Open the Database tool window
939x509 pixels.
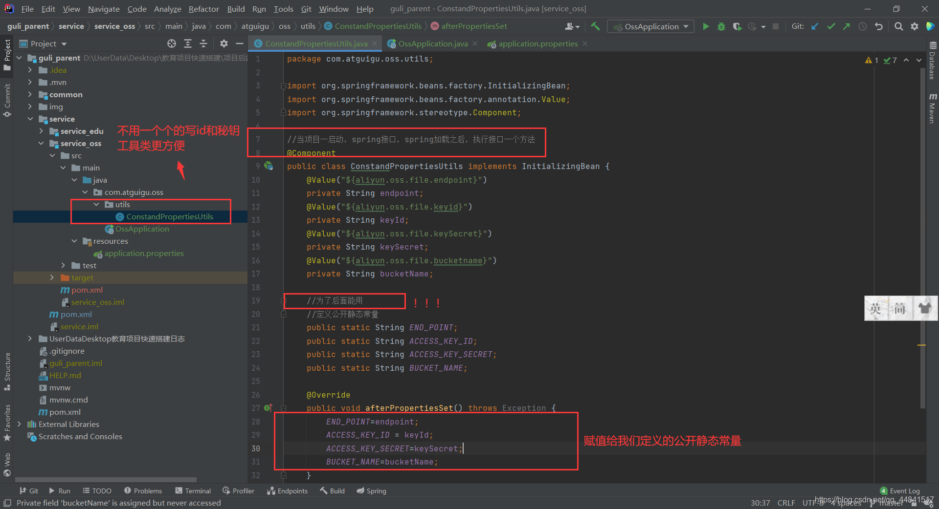tap(933, 61)
